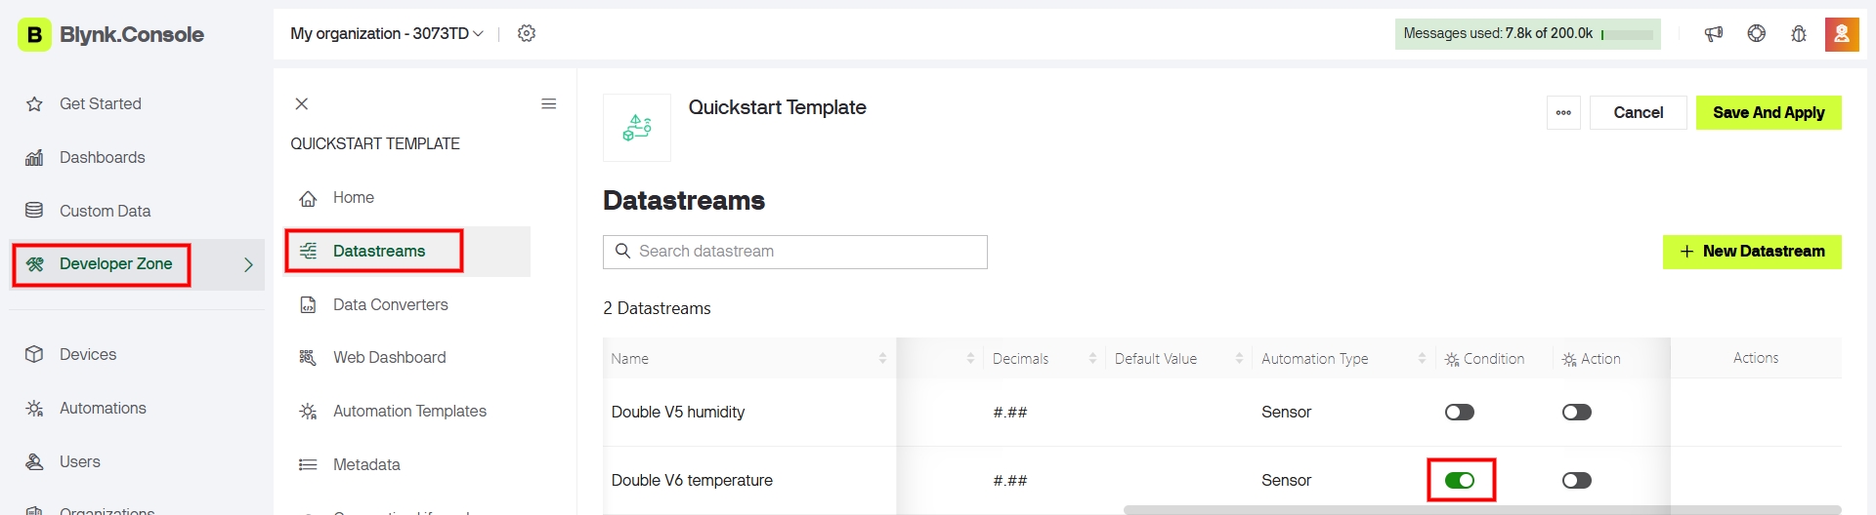This screenshot has width=1876, height=515.
Task: Enable Action toggle for V5 humidity
Action: (x=1577, y=413)
